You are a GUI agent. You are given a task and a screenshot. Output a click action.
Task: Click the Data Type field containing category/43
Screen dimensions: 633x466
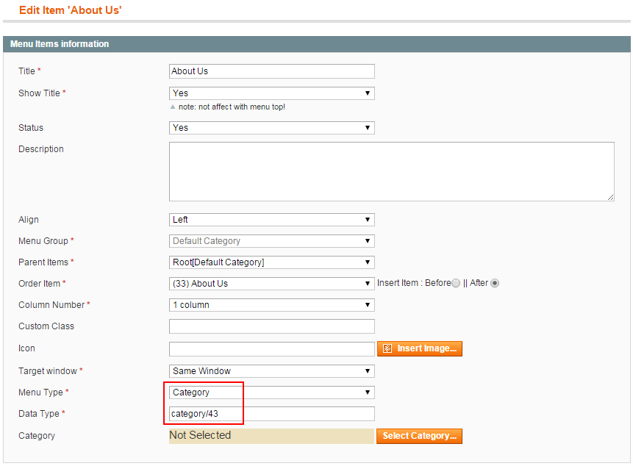272,414
